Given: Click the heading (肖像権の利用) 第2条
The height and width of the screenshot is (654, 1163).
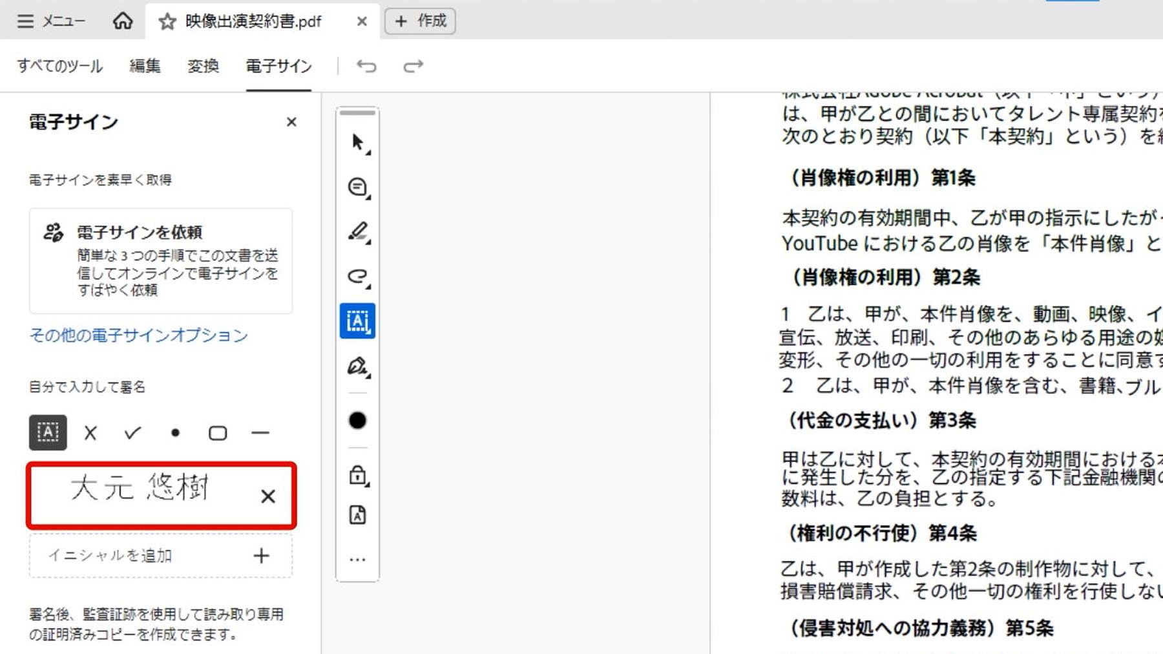Looking at the screenshot, I should click(x=884, y=278).
